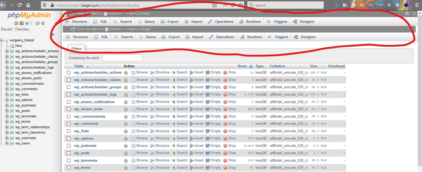This screenshot has width=422, height=172.
Task: Click the browser Search box
Action: tap(285, 5)
